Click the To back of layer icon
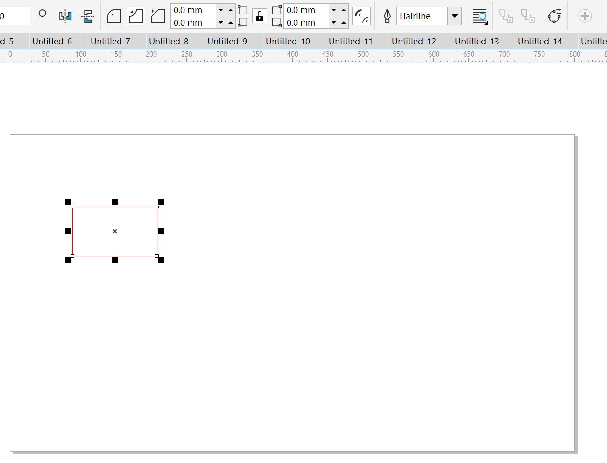This screenshot has height=463, width=607. [528, 16]
